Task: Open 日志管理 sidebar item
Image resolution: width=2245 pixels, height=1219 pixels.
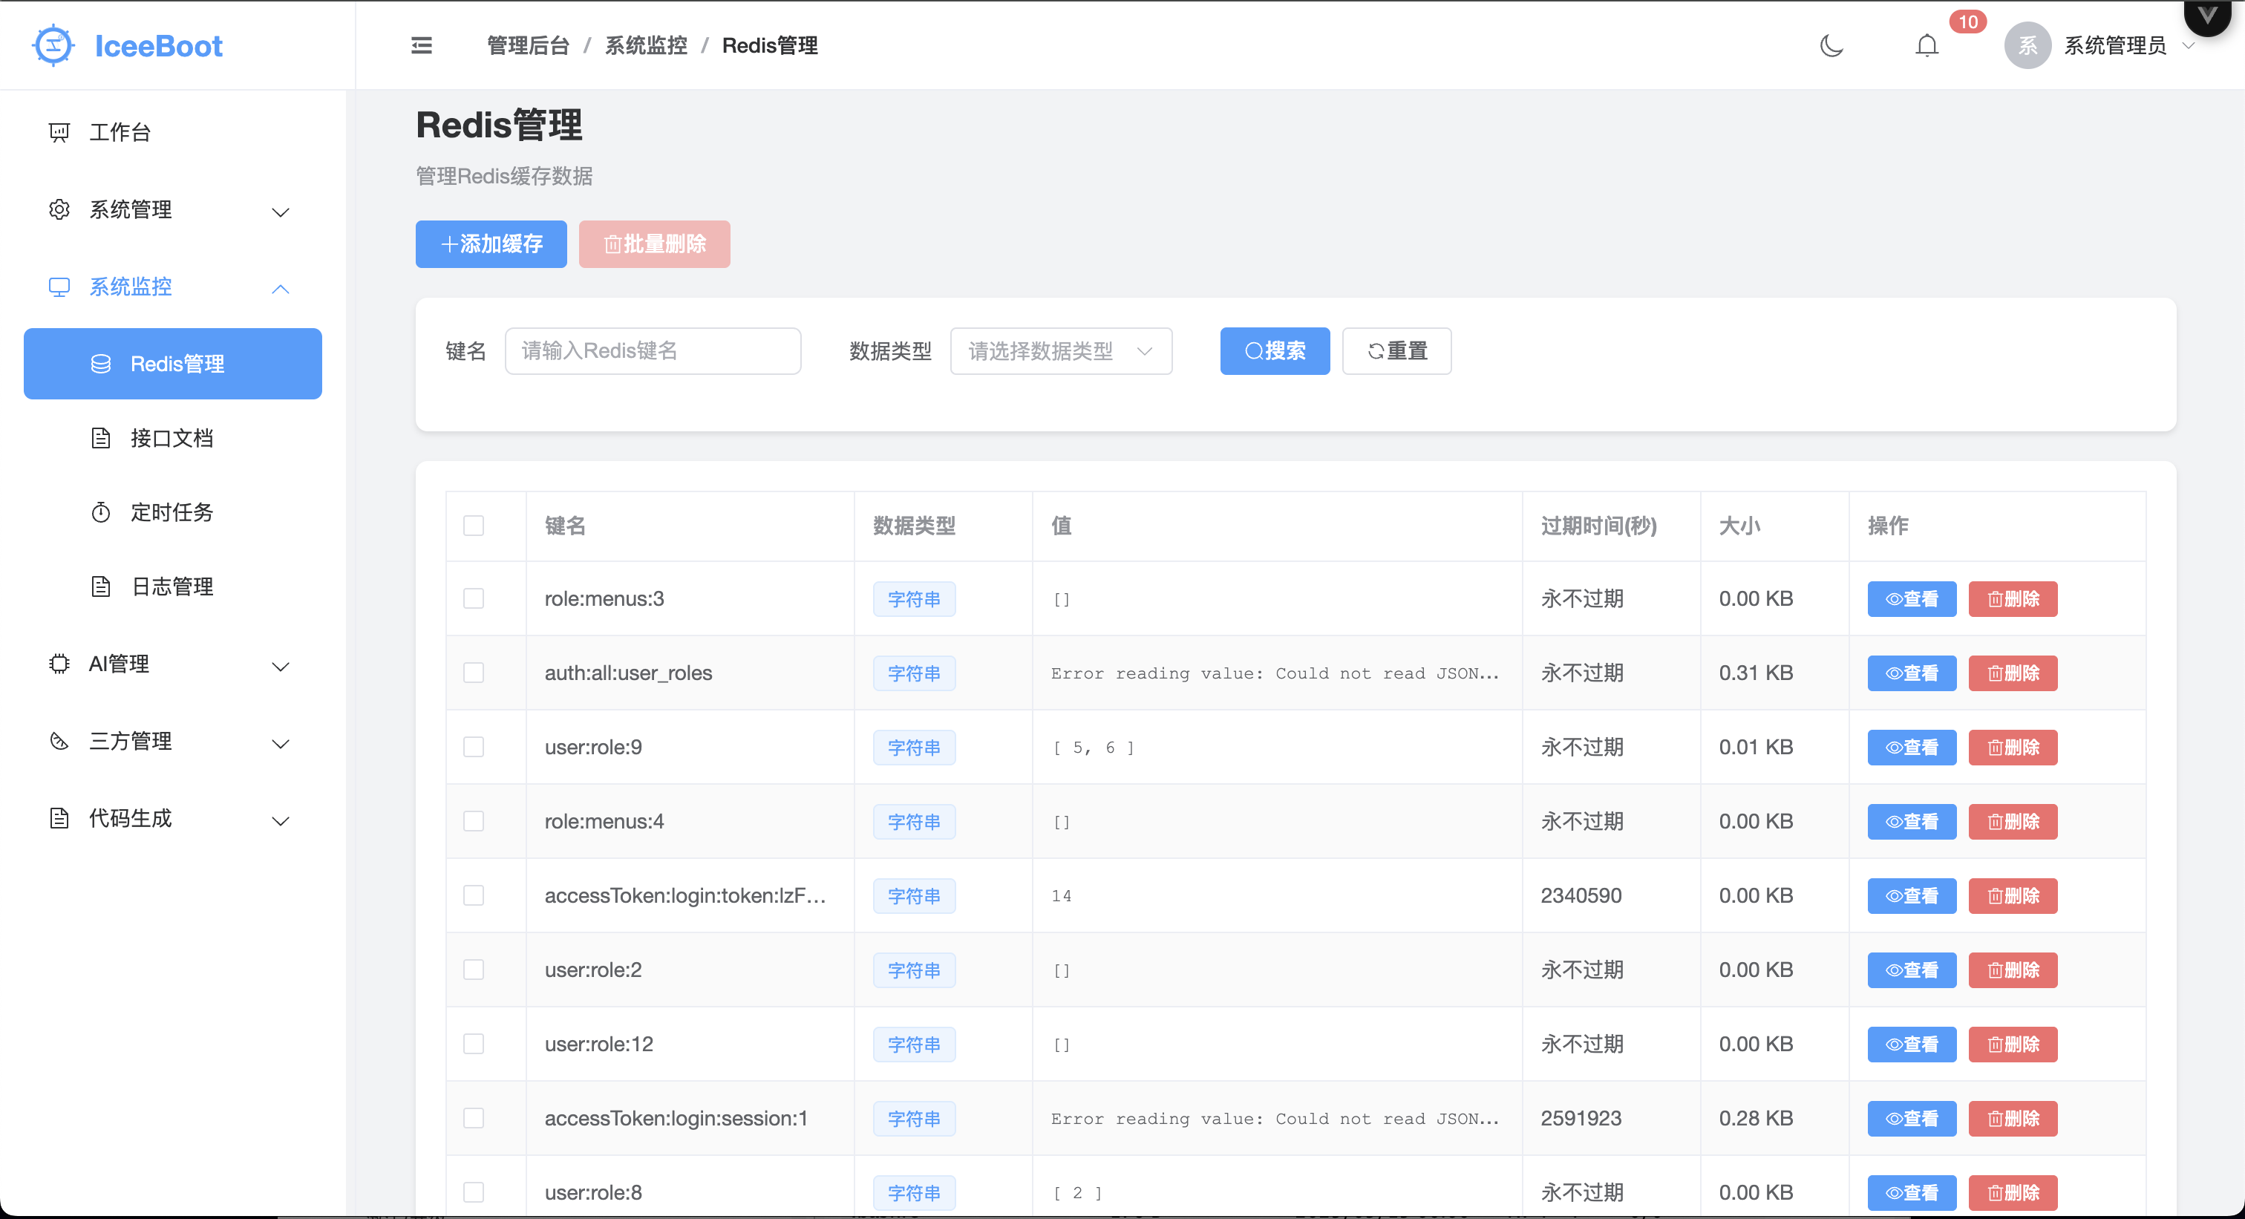Action: [172, 586]
